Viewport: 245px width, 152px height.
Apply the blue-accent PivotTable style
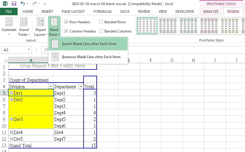(188, 26)
